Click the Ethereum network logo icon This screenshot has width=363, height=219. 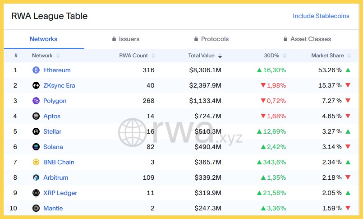coord(36,70)
